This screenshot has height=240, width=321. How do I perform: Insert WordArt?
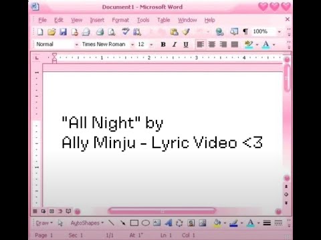click(169, 223)
